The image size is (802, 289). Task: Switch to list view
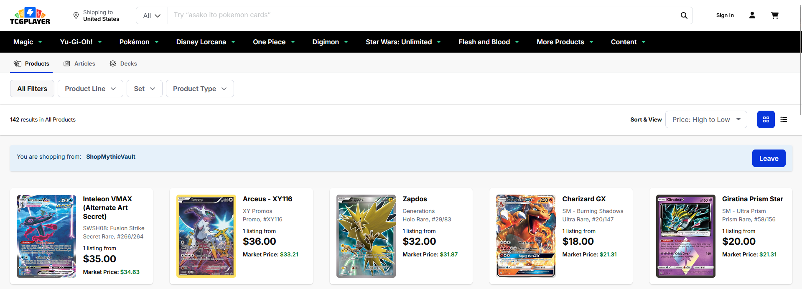(784, 119)
